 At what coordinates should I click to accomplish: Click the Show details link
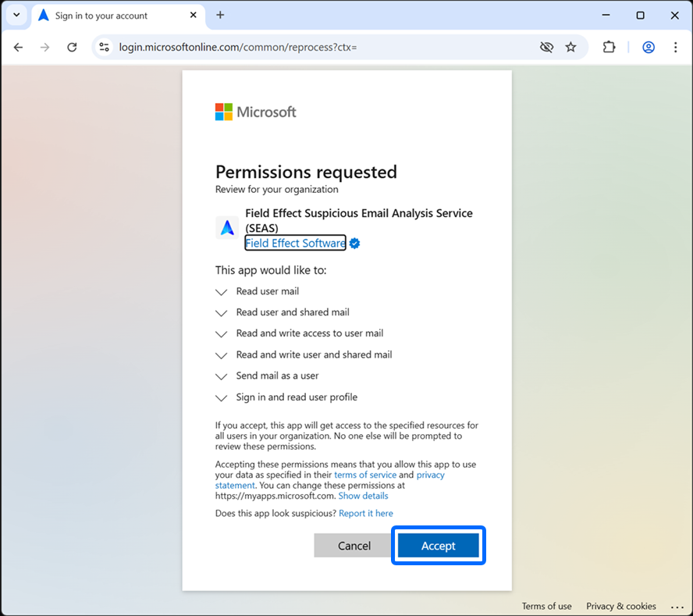364,496
